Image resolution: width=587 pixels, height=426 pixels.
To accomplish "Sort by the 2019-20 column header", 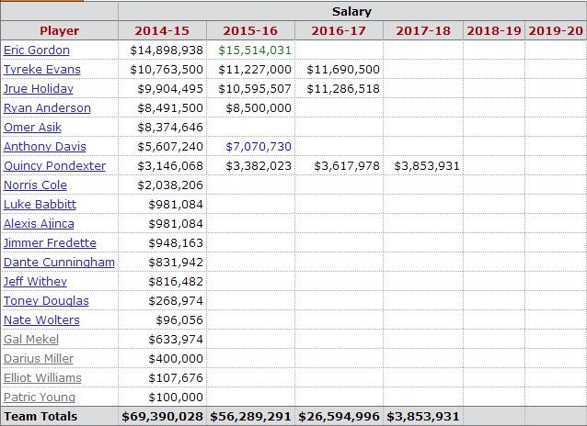I will (x=556, y=30).
